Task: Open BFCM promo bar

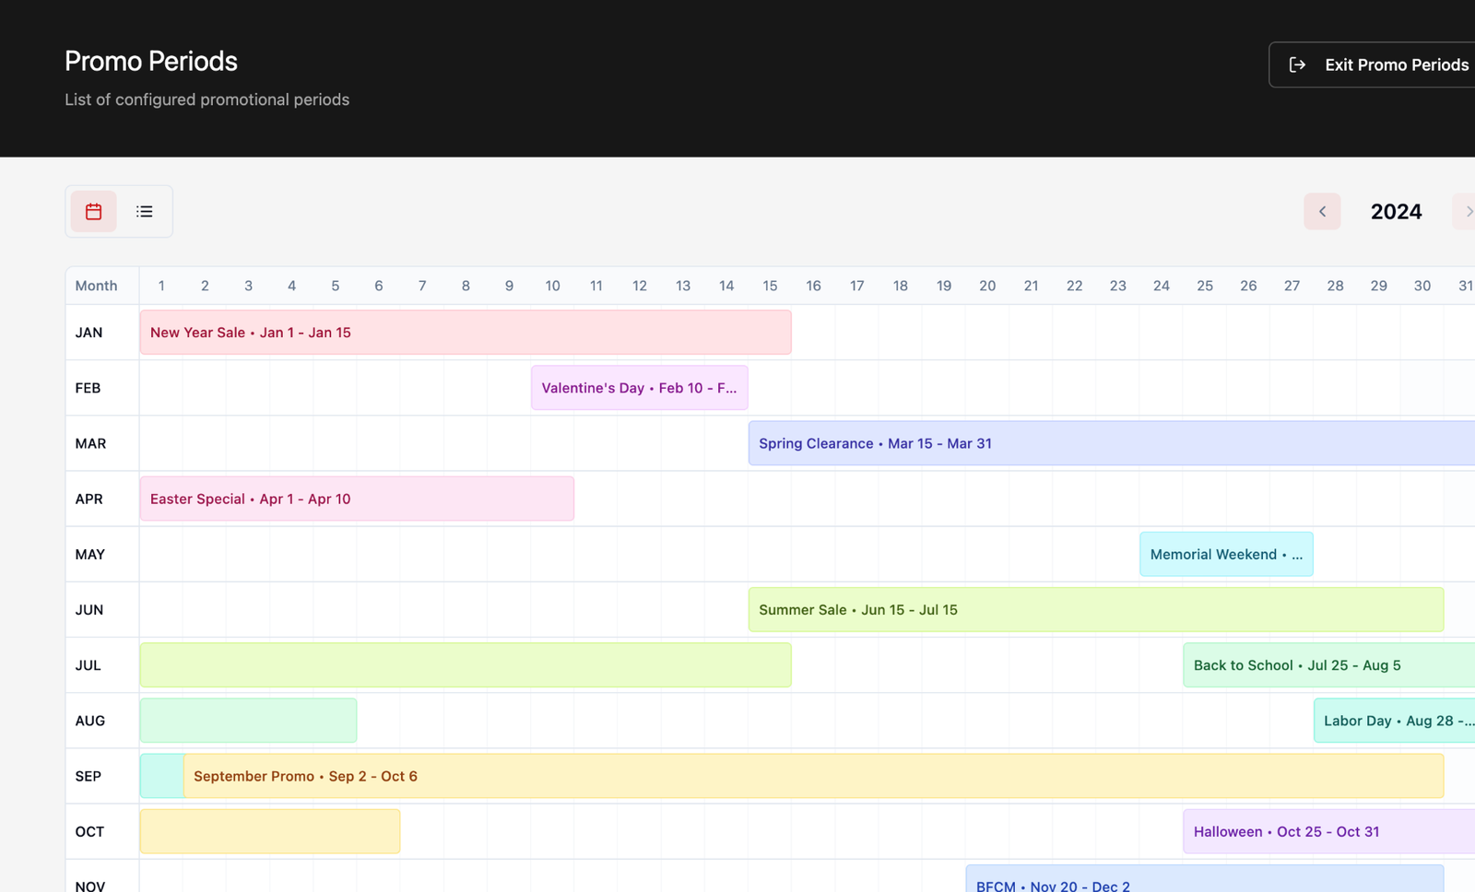Action: pos(1205,879)
